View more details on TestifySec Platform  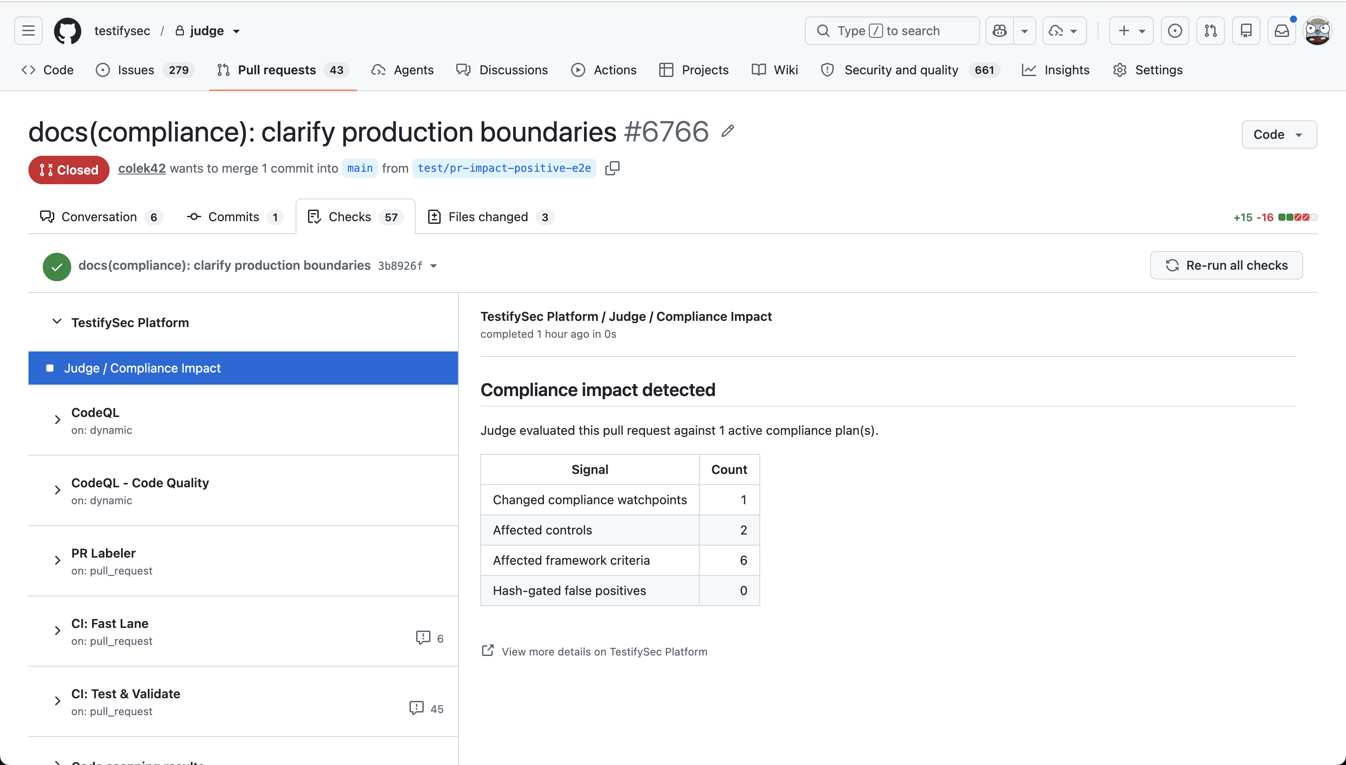coord(604,652)
